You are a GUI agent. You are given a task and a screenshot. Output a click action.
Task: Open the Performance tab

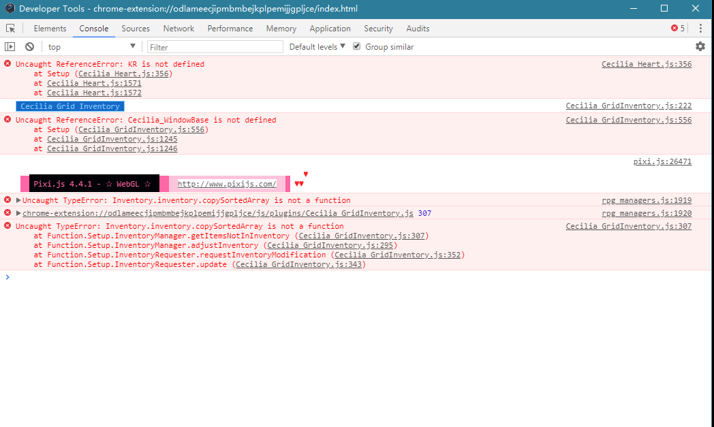[230, 28]
